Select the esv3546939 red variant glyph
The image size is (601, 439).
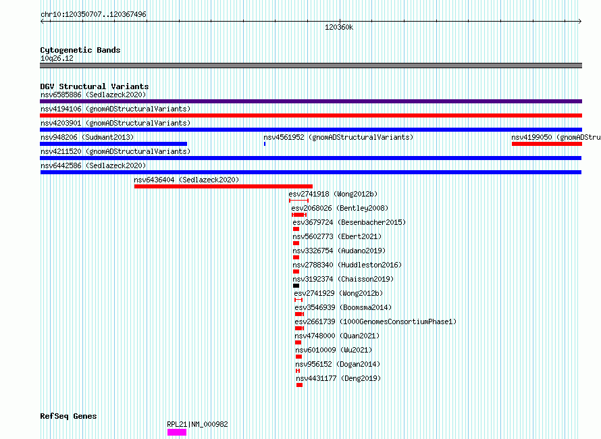click(x=299, y=314)
